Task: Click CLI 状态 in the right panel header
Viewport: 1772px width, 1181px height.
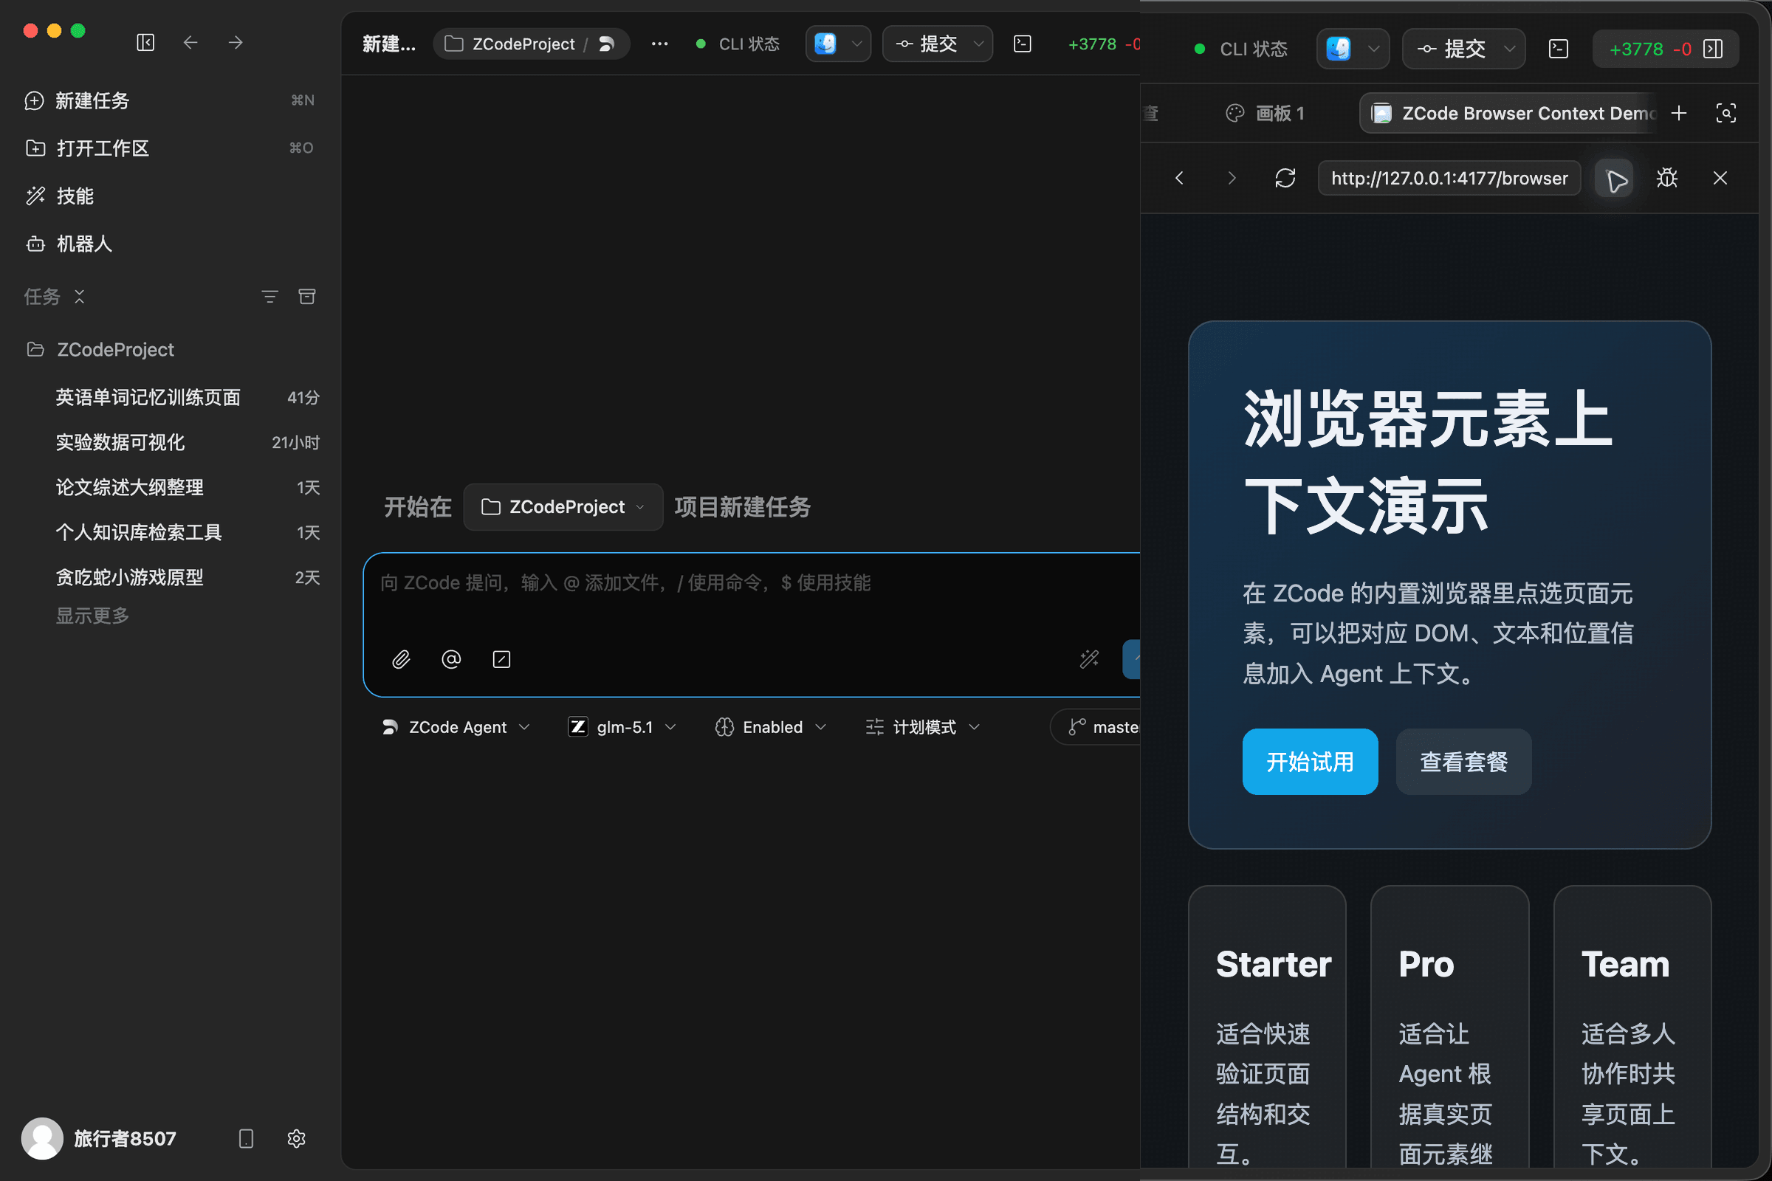Action: (x=1241, y=49)
